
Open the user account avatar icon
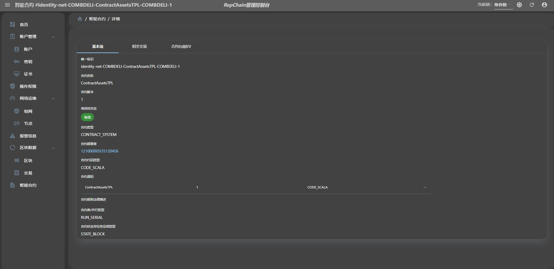pyautogui.click(x=544, y=5)
